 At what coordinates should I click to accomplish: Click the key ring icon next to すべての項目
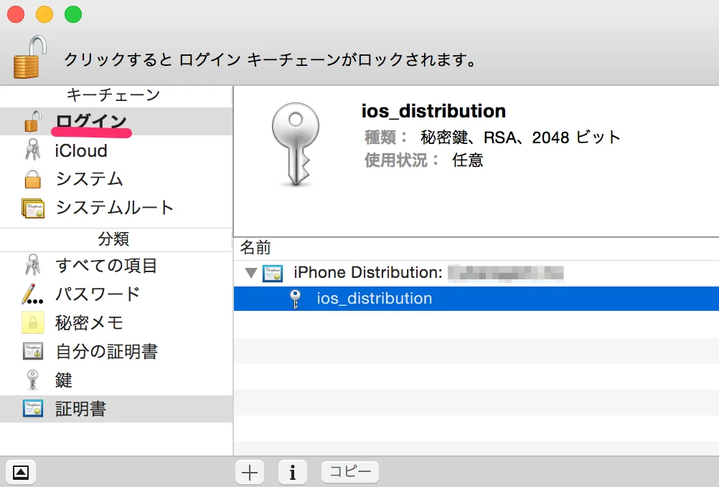coord(32,264)
